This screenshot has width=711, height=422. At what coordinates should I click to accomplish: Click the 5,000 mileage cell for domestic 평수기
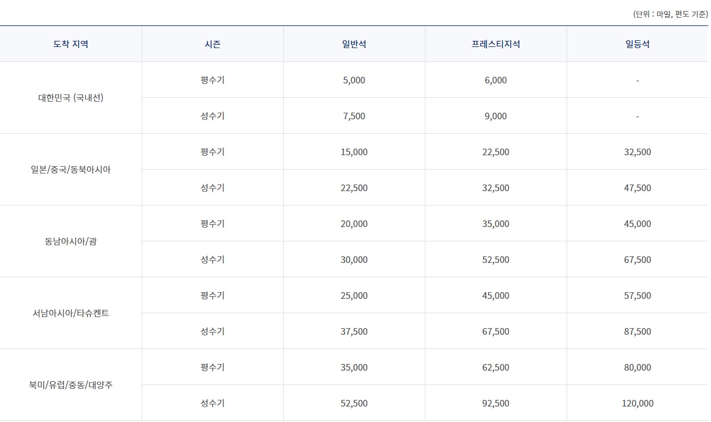(354, 80)
